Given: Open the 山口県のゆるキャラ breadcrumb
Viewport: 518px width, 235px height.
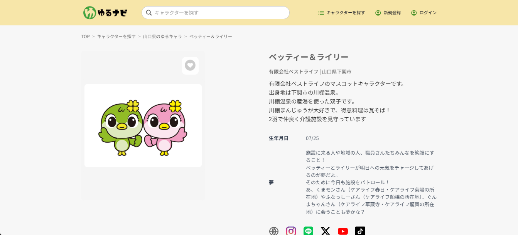Looking at the screenshot, I should tap(162, 37).
